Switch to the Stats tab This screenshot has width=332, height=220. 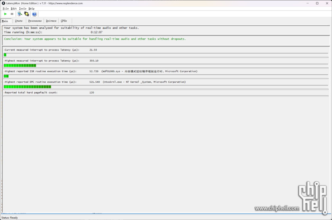click(x=19, y=21)
